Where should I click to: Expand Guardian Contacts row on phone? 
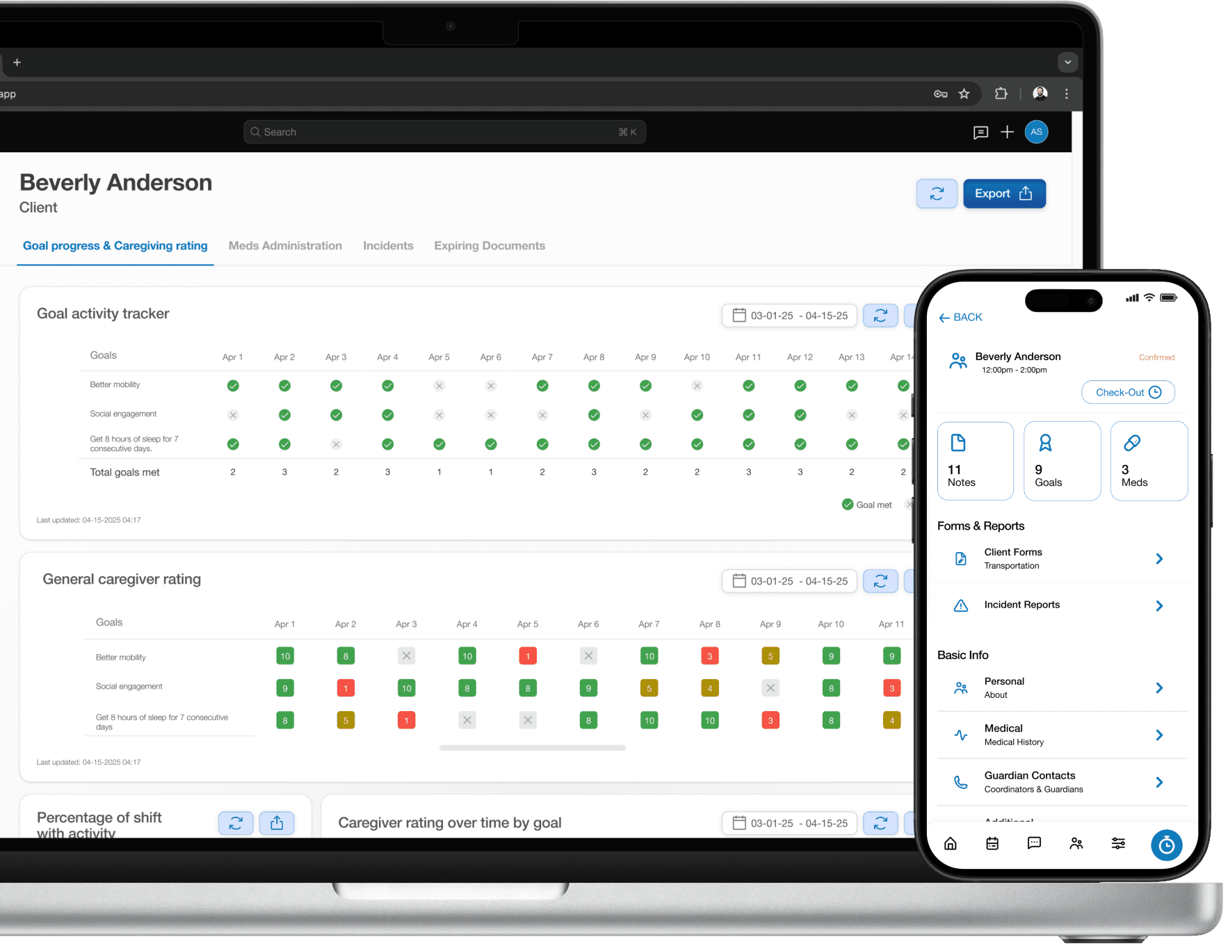(1063, 783)
